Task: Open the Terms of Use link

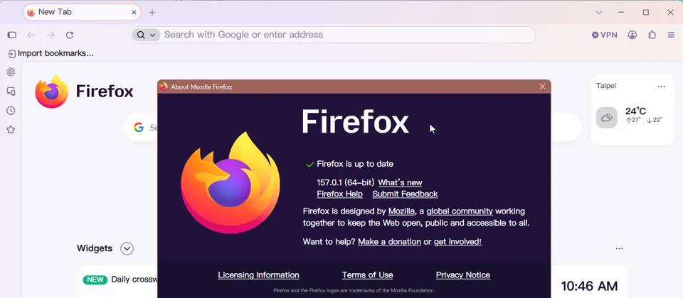Action: (368, 275)
